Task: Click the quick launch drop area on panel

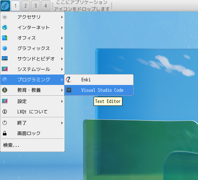Action: (82, 6)
